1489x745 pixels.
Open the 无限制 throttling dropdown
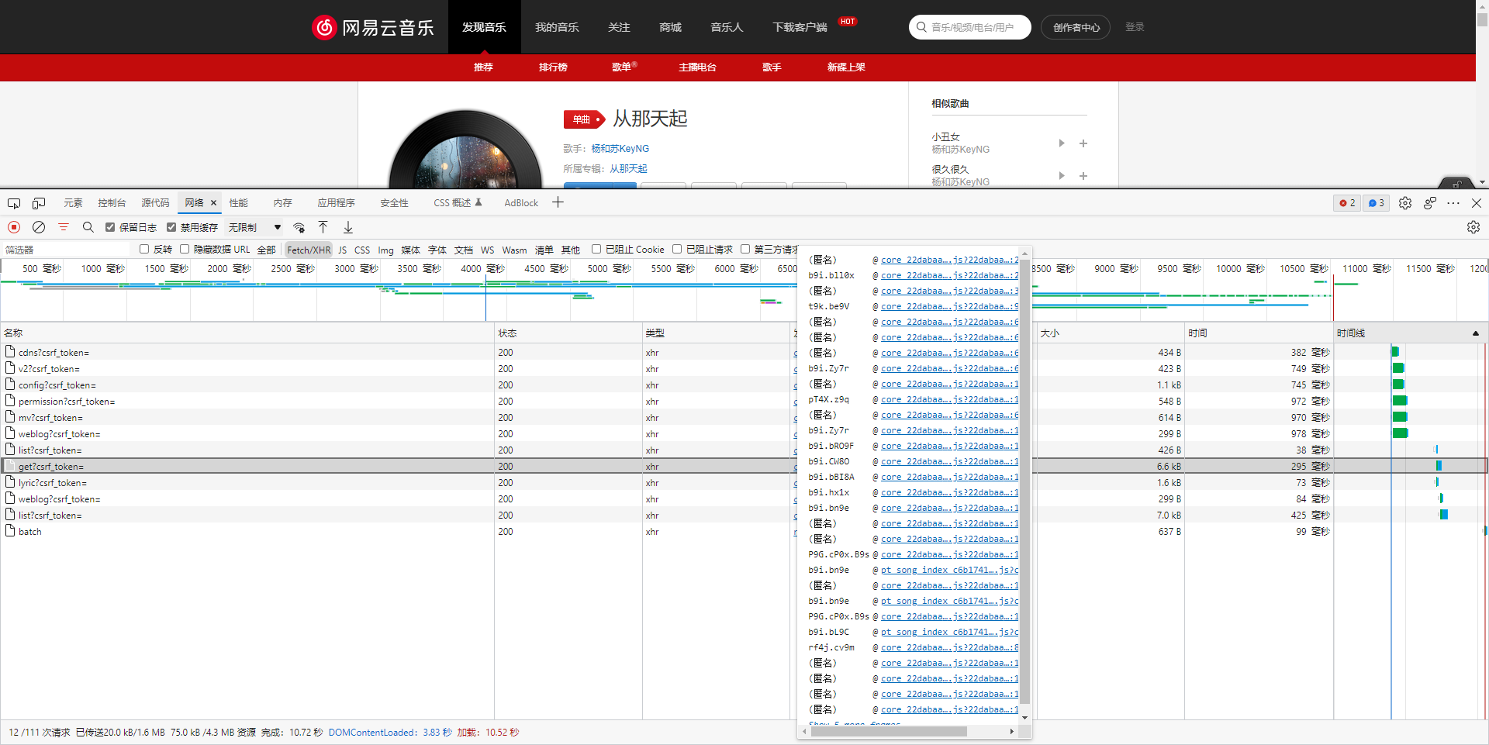tap(254, 227)
